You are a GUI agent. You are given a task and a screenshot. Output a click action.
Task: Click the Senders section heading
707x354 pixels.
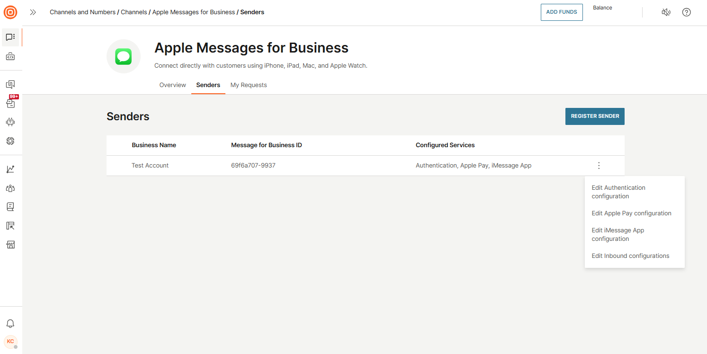pos(128,116)
